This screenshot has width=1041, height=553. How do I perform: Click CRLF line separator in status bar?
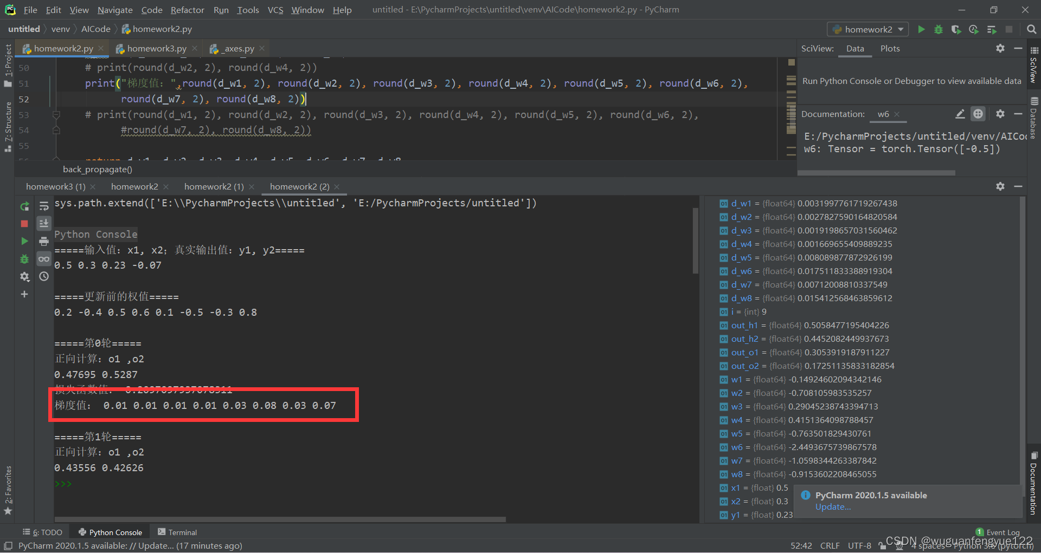pyautogui.click(x=830, y=545)
